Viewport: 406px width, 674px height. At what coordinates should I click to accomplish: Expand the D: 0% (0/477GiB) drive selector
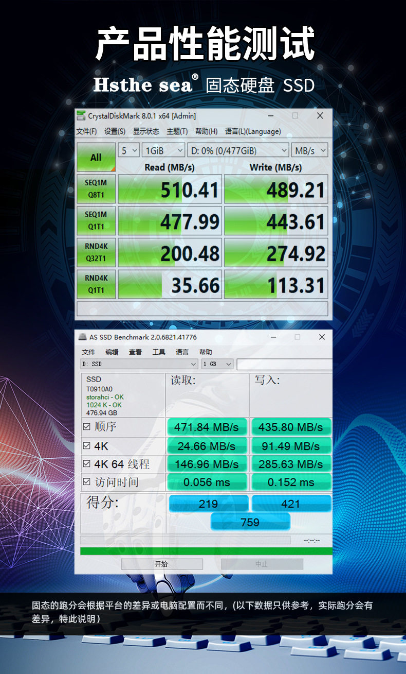(238, 150)
